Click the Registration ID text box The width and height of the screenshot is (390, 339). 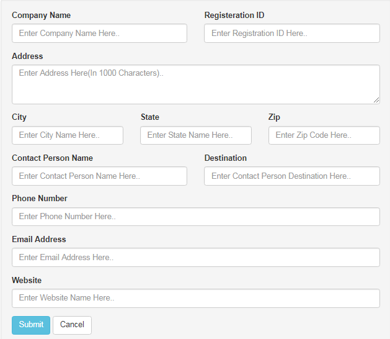(291, 34)
